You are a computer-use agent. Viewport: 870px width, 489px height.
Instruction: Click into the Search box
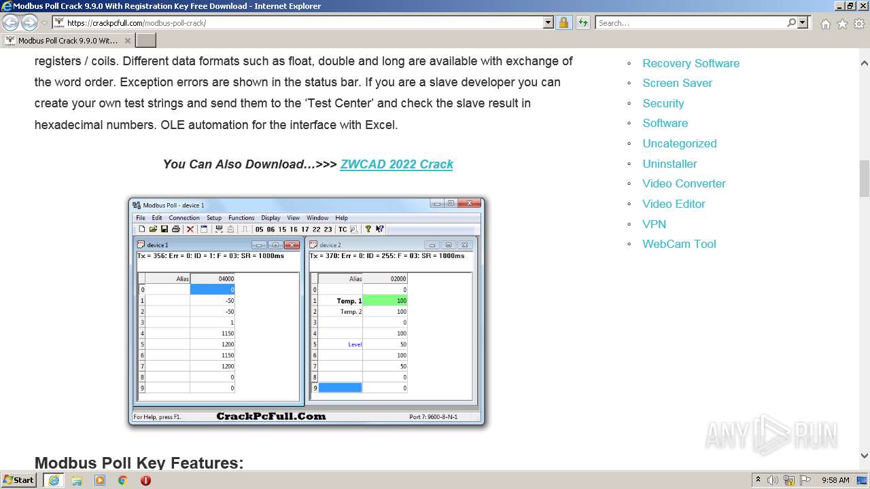691,22
